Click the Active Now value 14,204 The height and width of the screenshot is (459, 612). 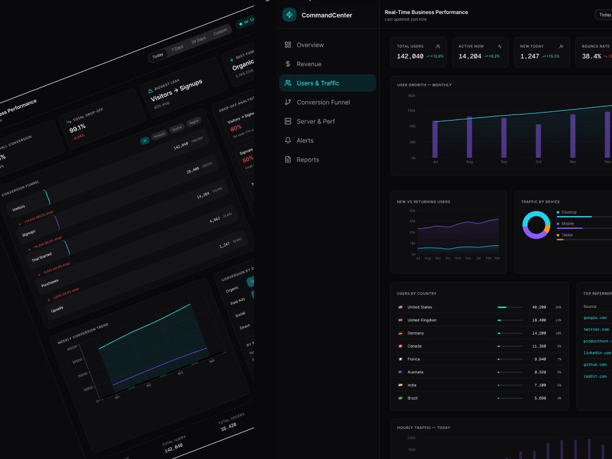coord(469,56)
